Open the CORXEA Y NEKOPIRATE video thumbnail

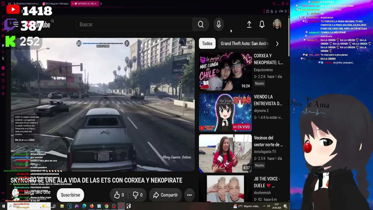(225, 71)
